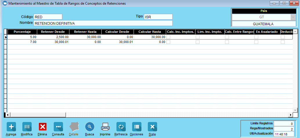Tick Lim. Inc. Impto. in second row
The width and height of the screenshot is (300, 138).
[x=197, y=42]
